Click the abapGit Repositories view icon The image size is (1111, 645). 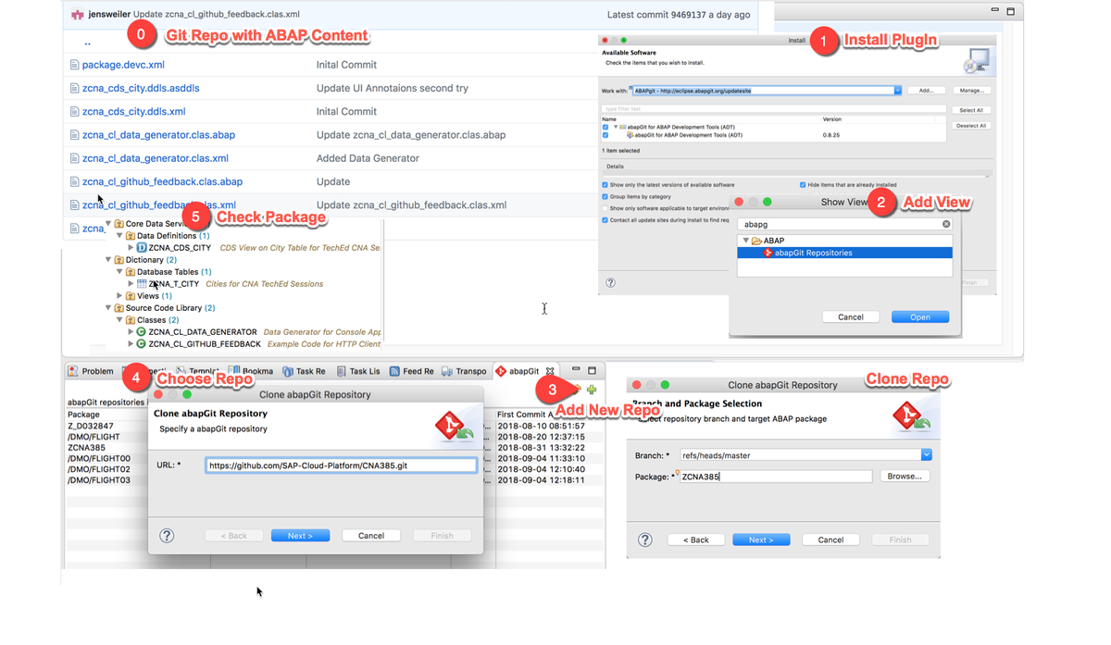[x=768, y=253]
